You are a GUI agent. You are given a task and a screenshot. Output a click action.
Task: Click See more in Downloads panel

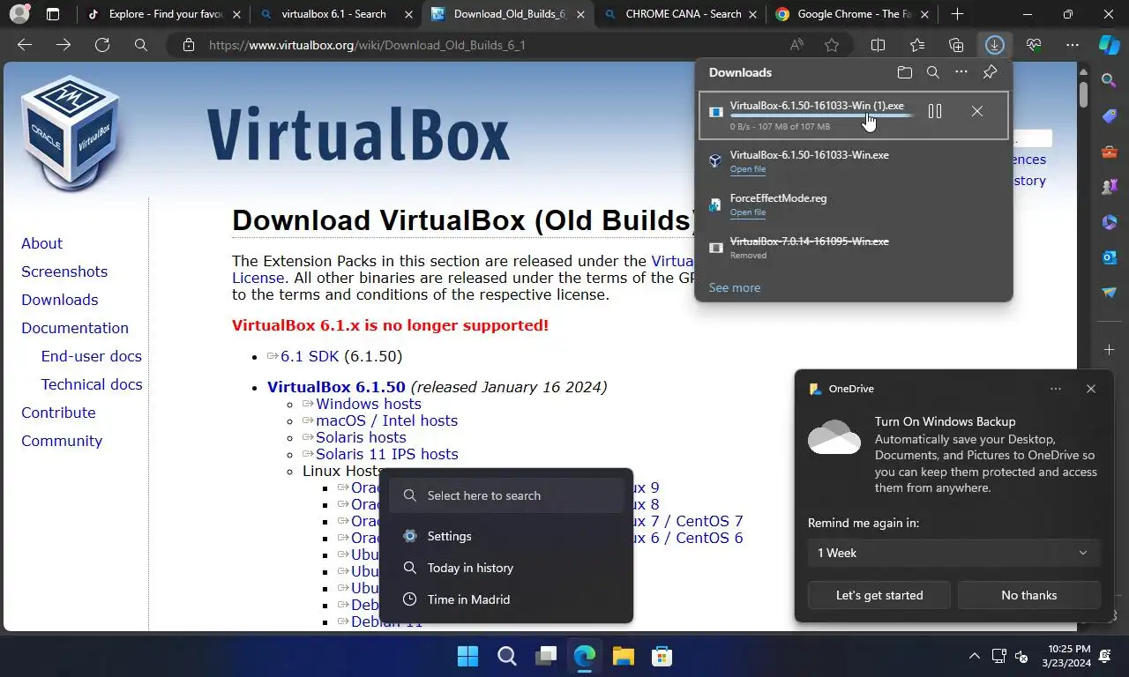[x=735, y=287]
